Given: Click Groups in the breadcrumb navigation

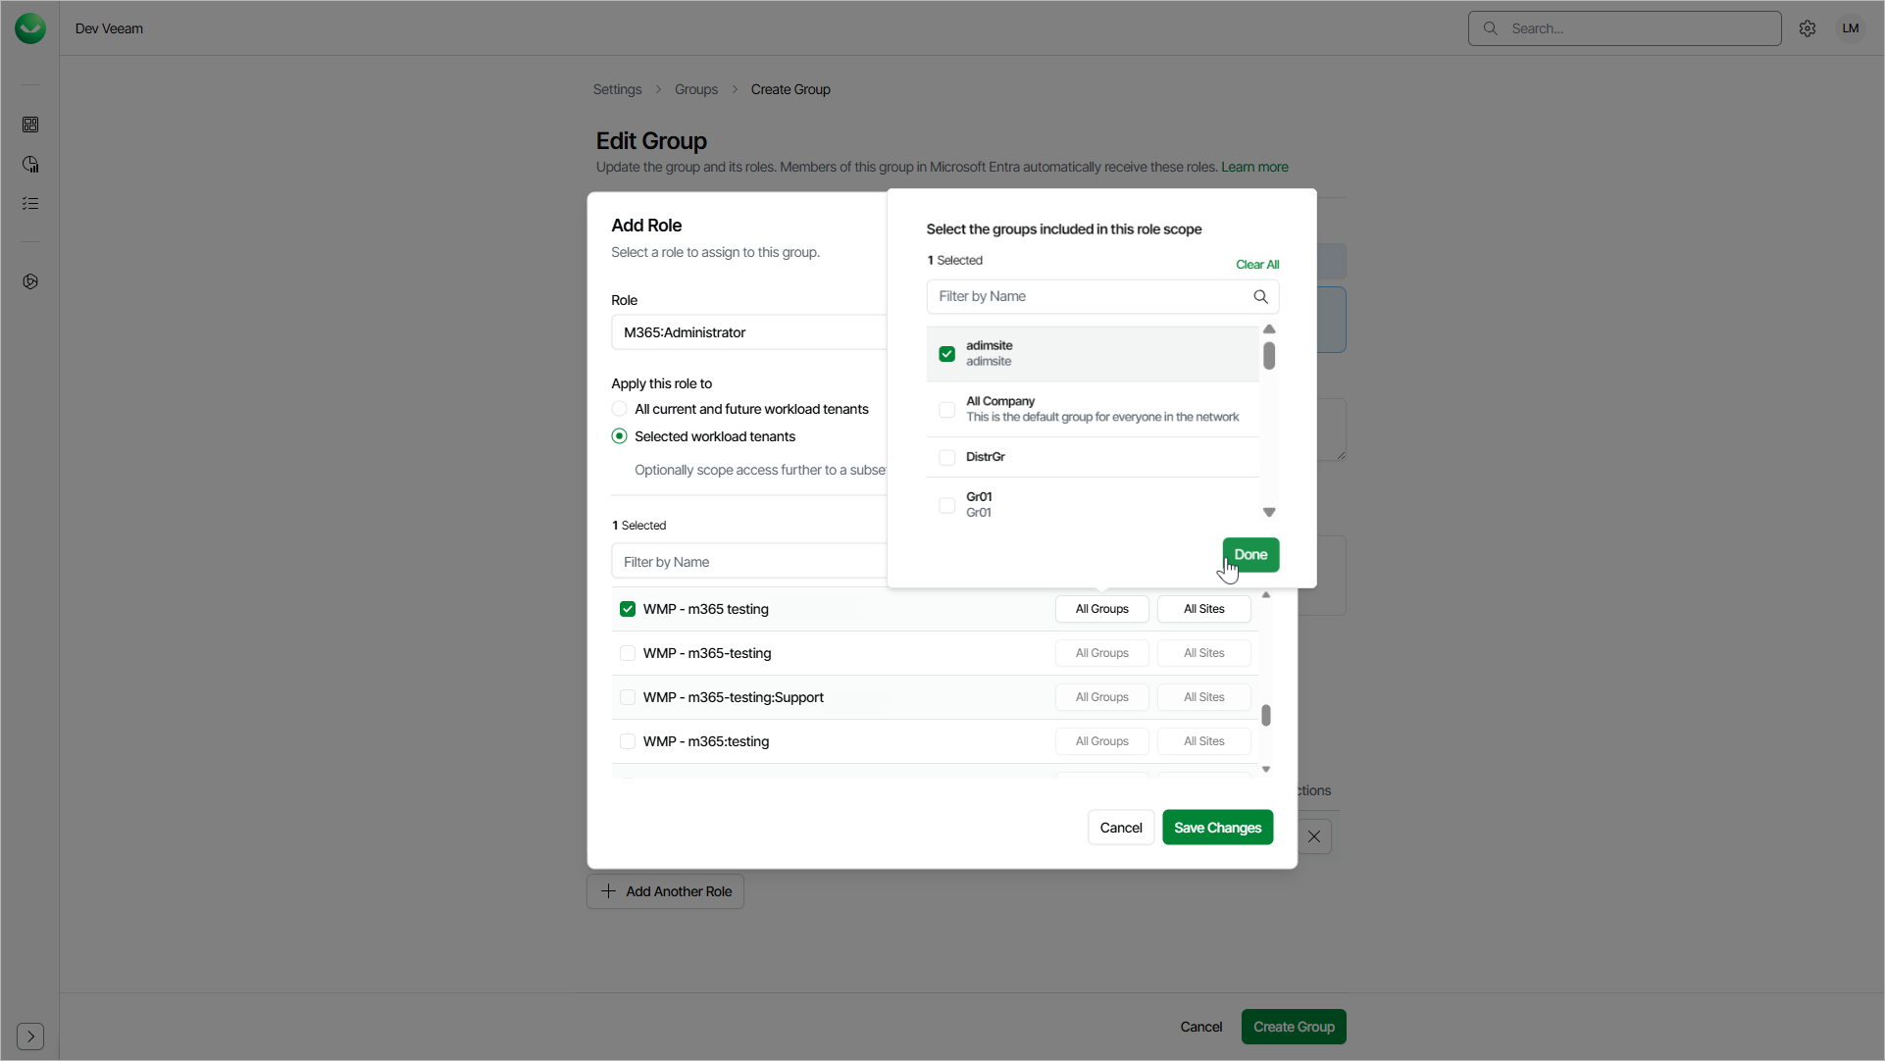Looking at the screenshot, I should pyautogui.click(x=695, y=88).
